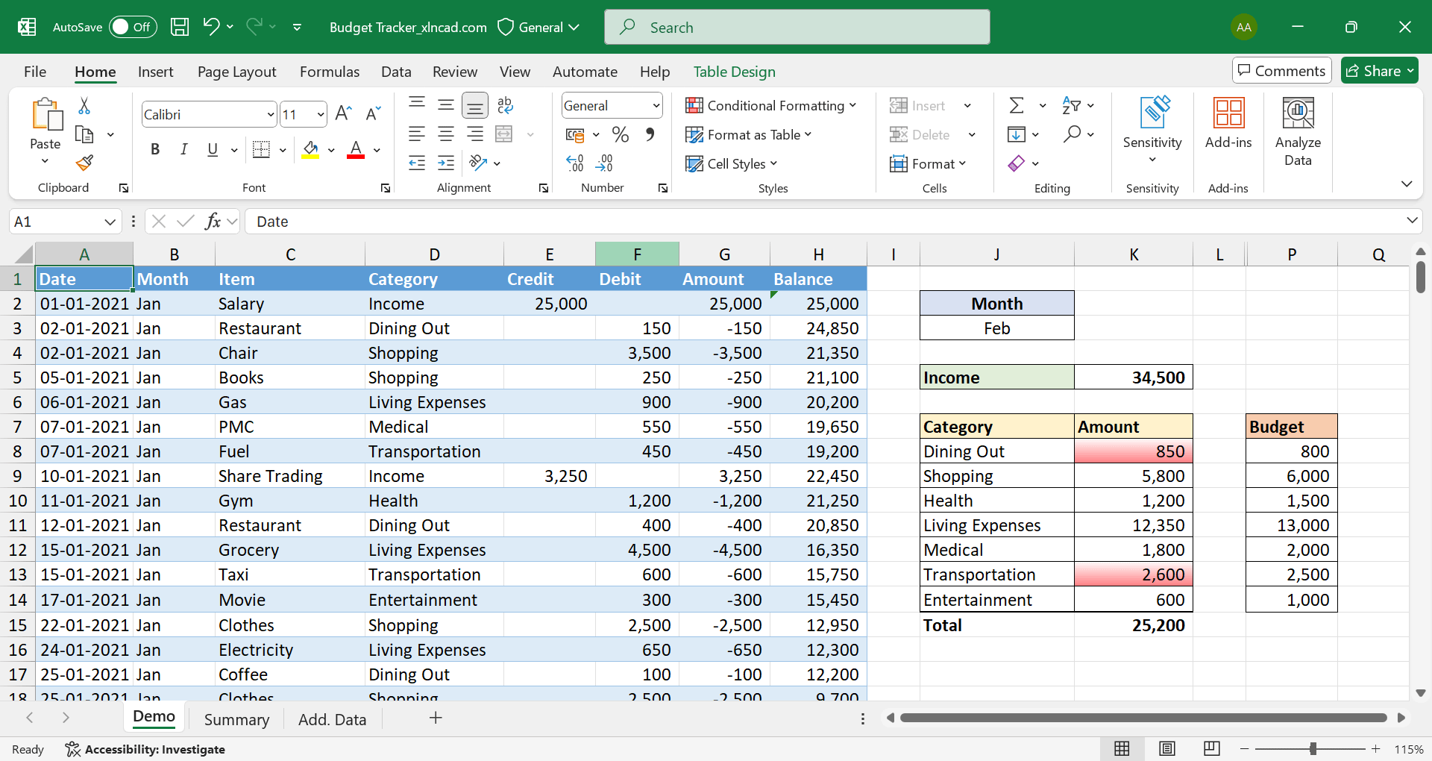
Task: Open the Analyze Data tool
Action: tap(1298, 132)
